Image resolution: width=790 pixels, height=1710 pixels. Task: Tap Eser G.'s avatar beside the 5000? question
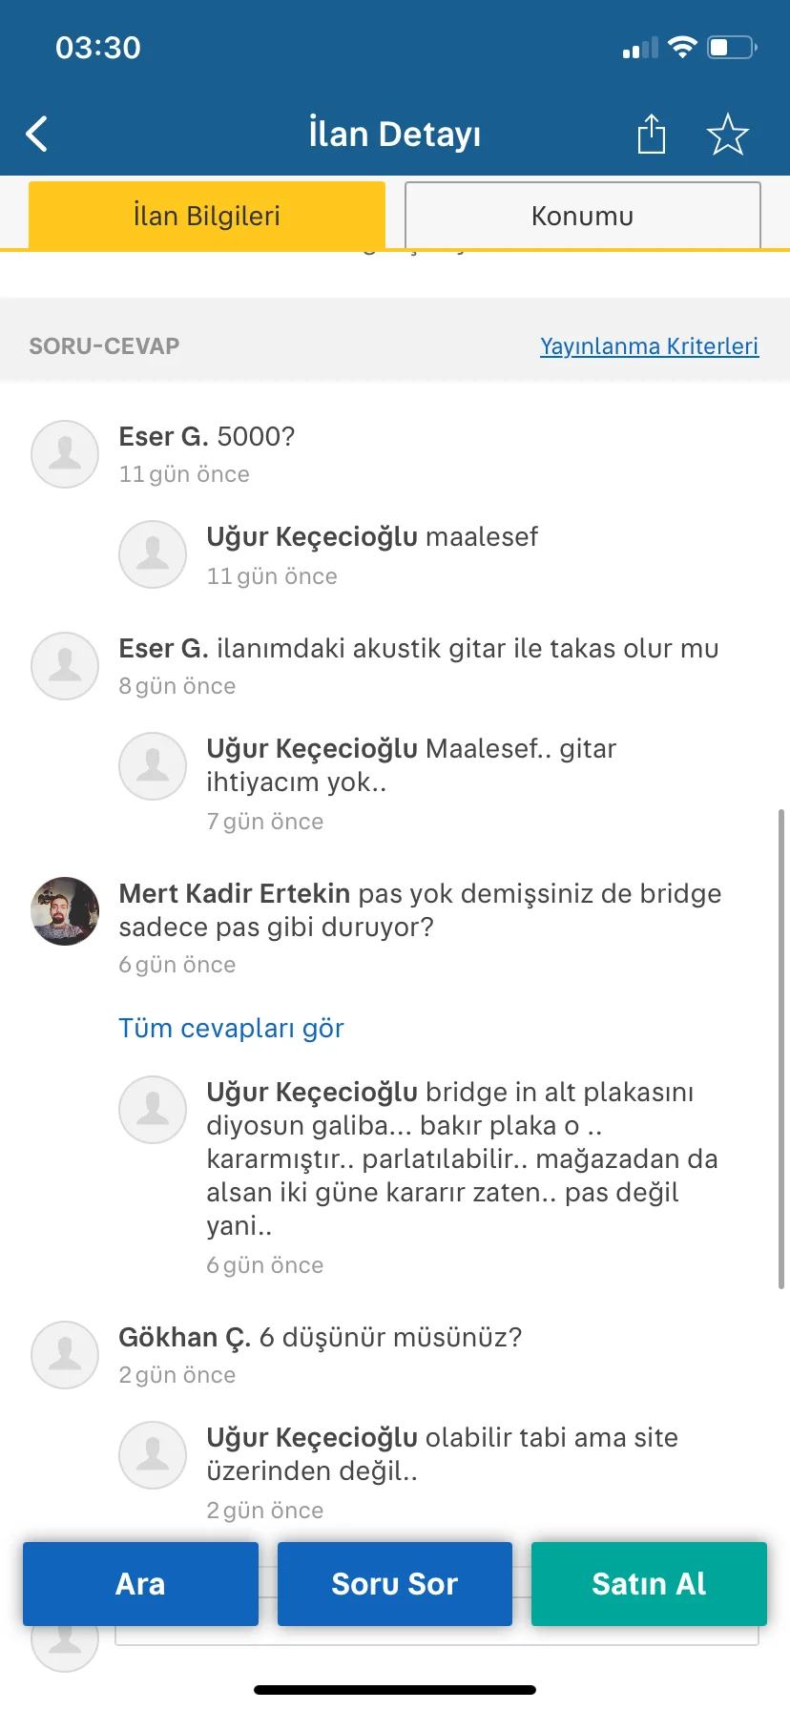point(65,454)
